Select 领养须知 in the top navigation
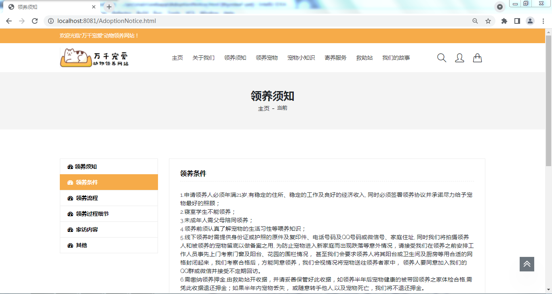552x294 pixels. coord(235,58)
